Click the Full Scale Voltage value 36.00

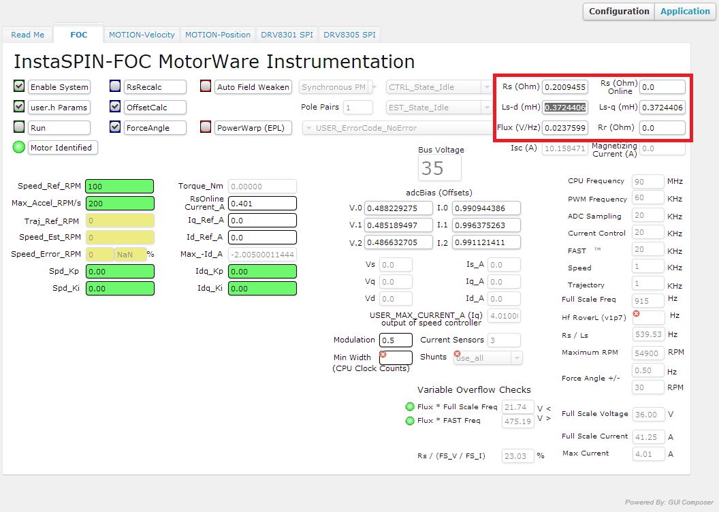[x=648, y=415]
